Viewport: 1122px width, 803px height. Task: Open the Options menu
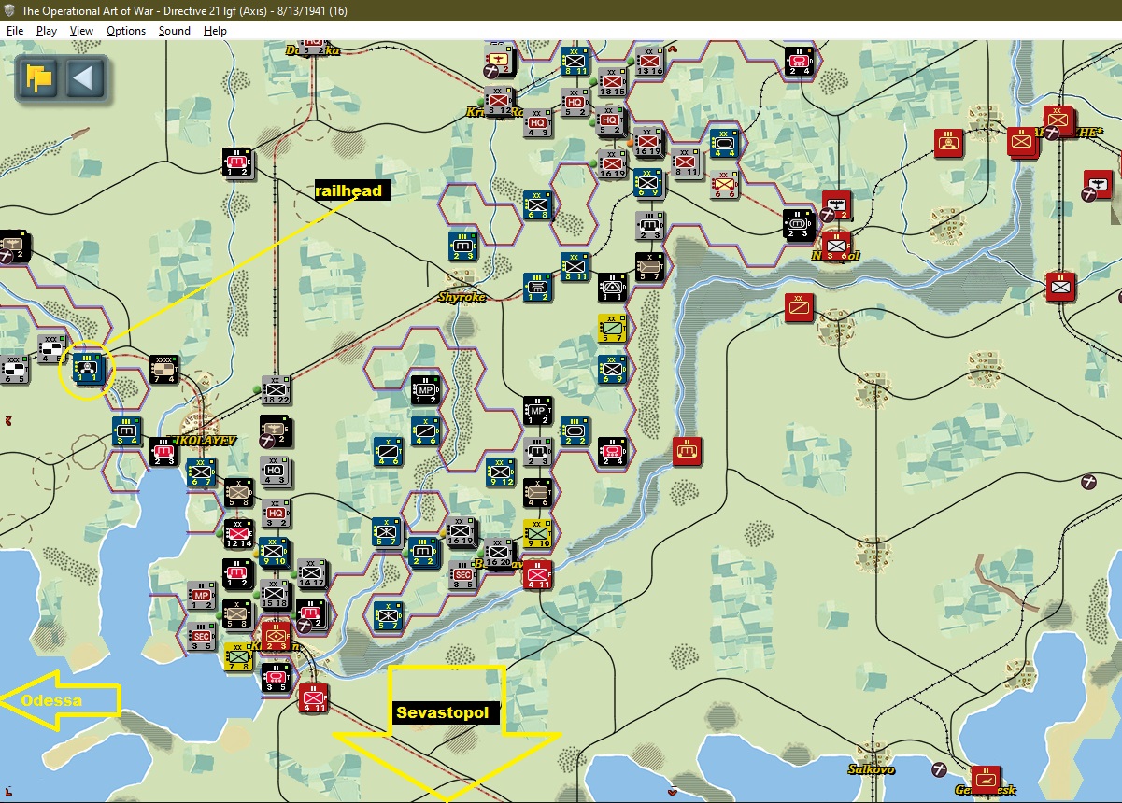tap(126, 31)
